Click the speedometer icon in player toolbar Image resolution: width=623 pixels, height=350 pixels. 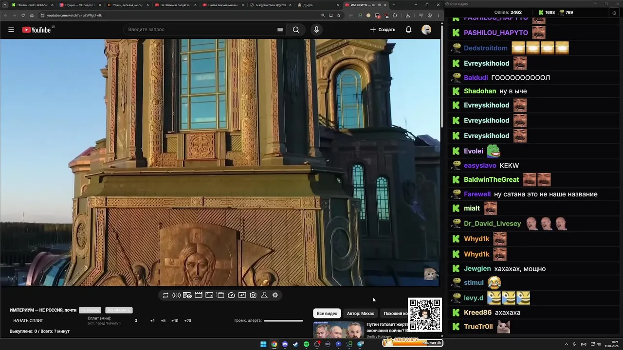click(231, 295)
